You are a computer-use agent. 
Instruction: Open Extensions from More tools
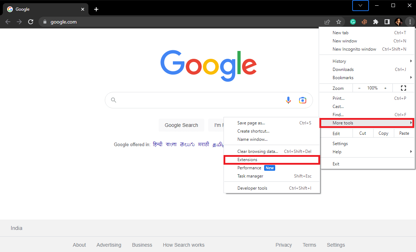click(272, 160)
